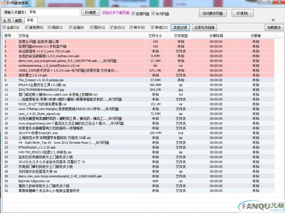Toggle the 阅读(1) filter checkbox
The width and height of the screenshot is (285, 213).
[49, 27]
